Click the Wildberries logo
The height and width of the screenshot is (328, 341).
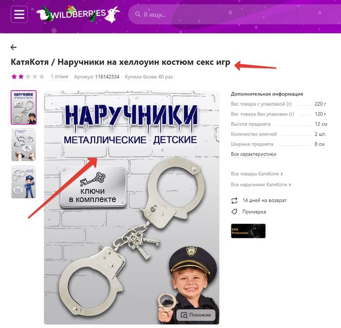(78, 14)
